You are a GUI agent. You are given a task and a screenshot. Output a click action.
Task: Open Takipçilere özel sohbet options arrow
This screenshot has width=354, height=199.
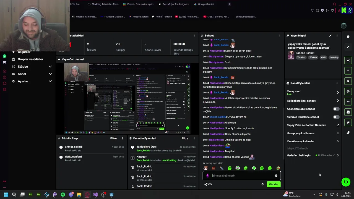pyautogui.click(x=338, y=101)
